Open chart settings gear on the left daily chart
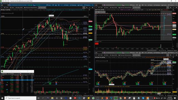Screen dimensions: 178x100 click(x=59, y=5)
